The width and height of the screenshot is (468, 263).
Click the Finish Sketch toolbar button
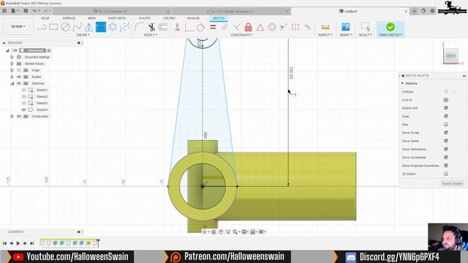click(390, 29)
